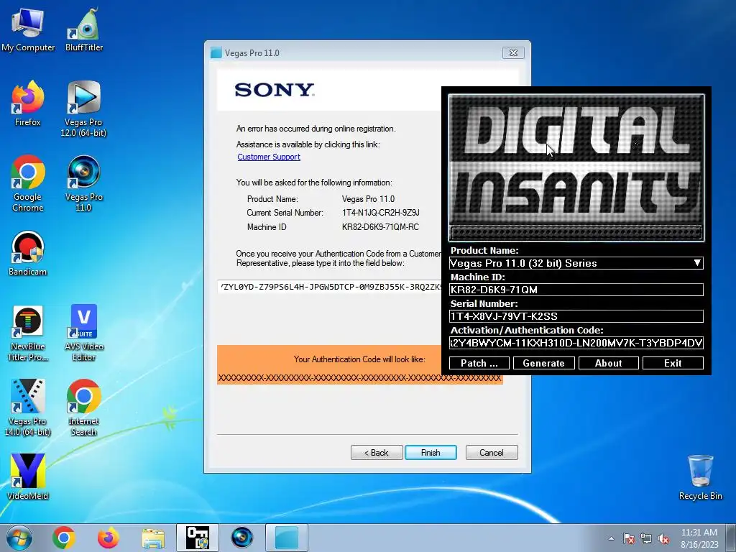Launch Vegas Pro 11.0 desktop shortcut
The image size is (736, 552).
click(x=83, y=183)
